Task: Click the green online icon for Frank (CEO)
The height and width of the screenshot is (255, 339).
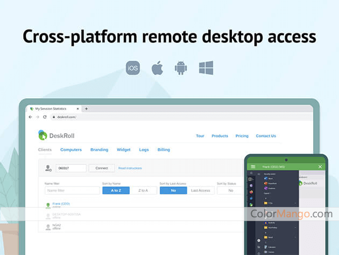Action: click(48, 205)
